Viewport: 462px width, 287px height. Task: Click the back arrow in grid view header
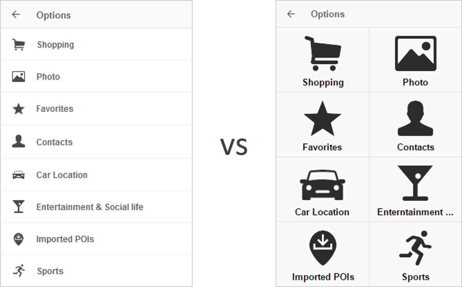(291, 14)
